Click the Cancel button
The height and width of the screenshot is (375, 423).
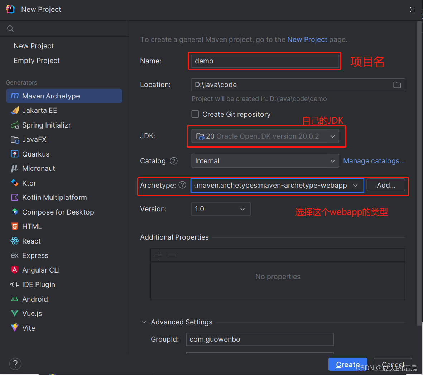pos(393,365)
